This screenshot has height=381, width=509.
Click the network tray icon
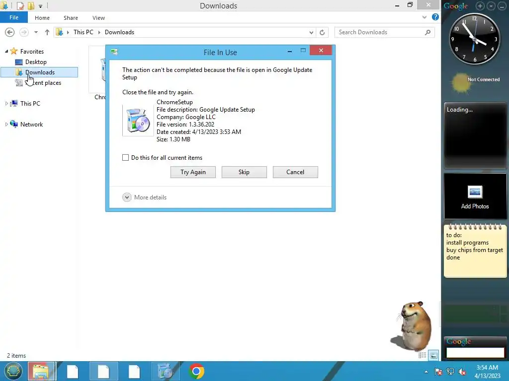[x=450, y=372]
